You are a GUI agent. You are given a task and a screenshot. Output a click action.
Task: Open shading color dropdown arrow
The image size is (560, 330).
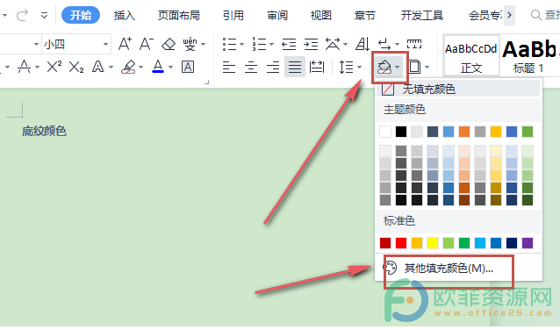[397, 67]
